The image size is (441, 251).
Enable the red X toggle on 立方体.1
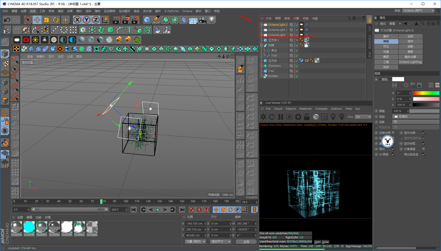(x=297, y=40)
